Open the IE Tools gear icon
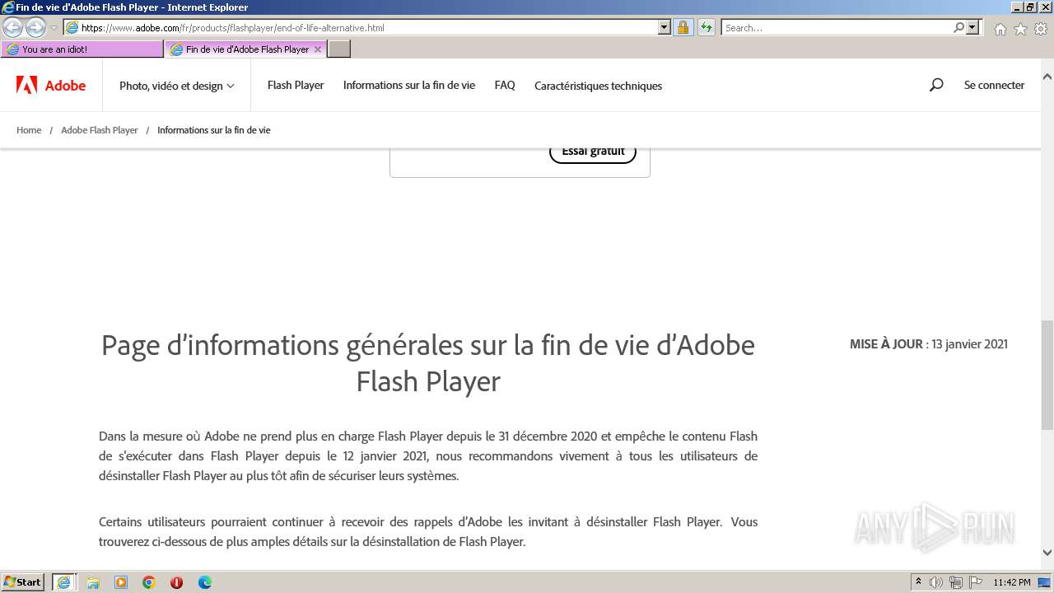Viewport: 1054px width, 593px height. coord(1041,29)
